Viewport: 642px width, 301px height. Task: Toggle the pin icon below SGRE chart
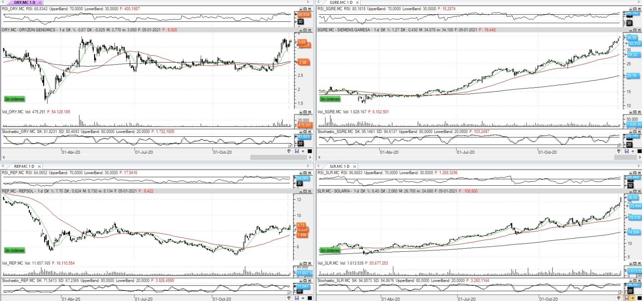[x=633, y=151]
